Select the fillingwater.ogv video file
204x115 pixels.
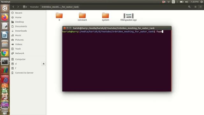(128, 17)
